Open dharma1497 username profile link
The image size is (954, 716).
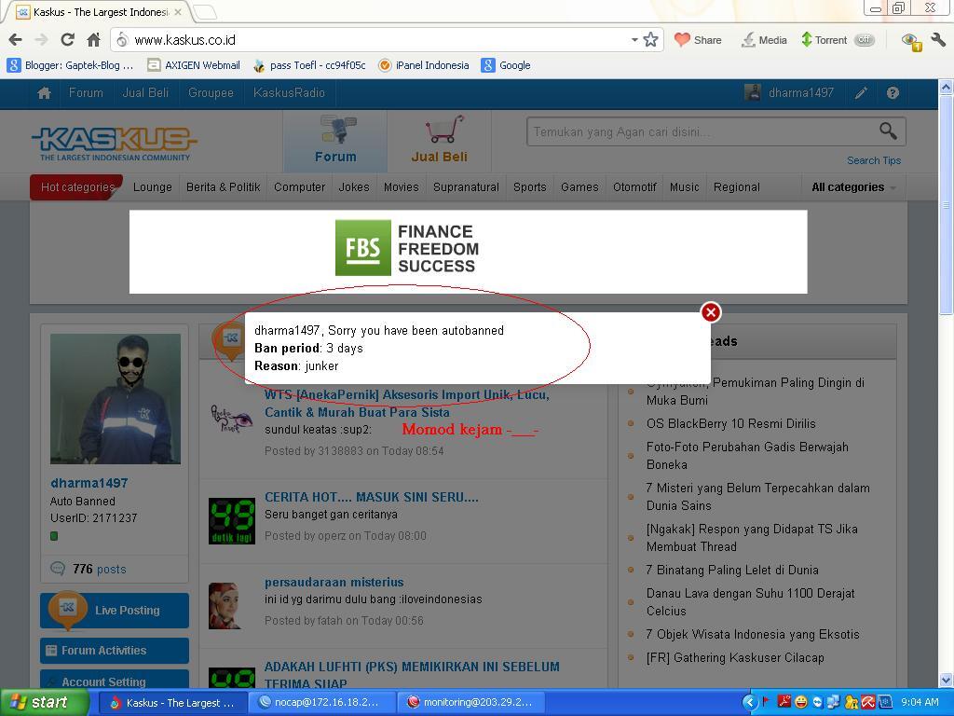click(89, 483)
